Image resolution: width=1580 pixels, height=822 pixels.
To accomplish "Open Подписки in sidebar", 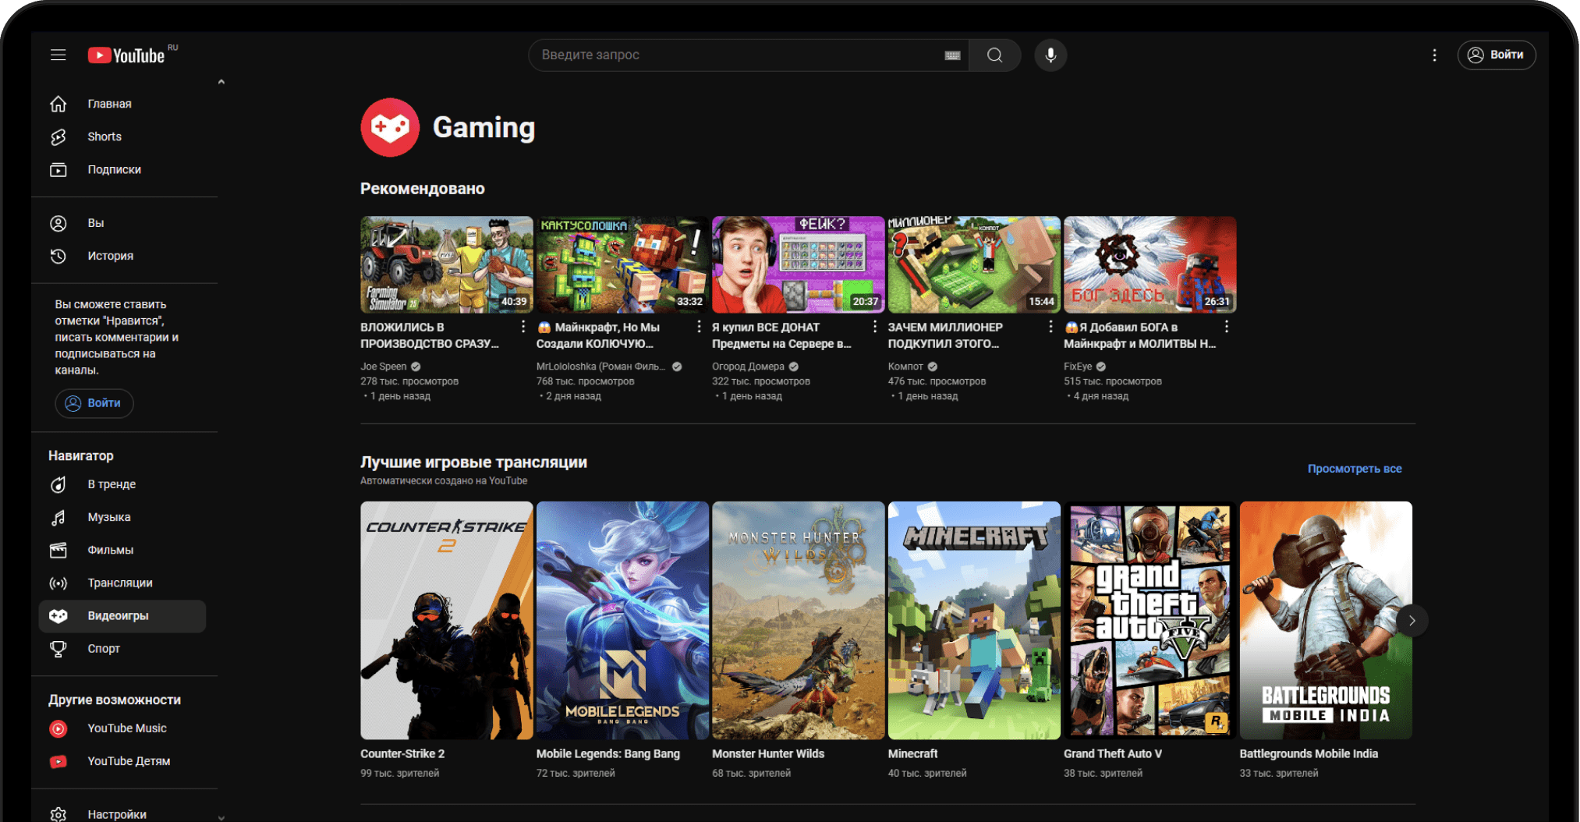I will (x=122, y=169).
